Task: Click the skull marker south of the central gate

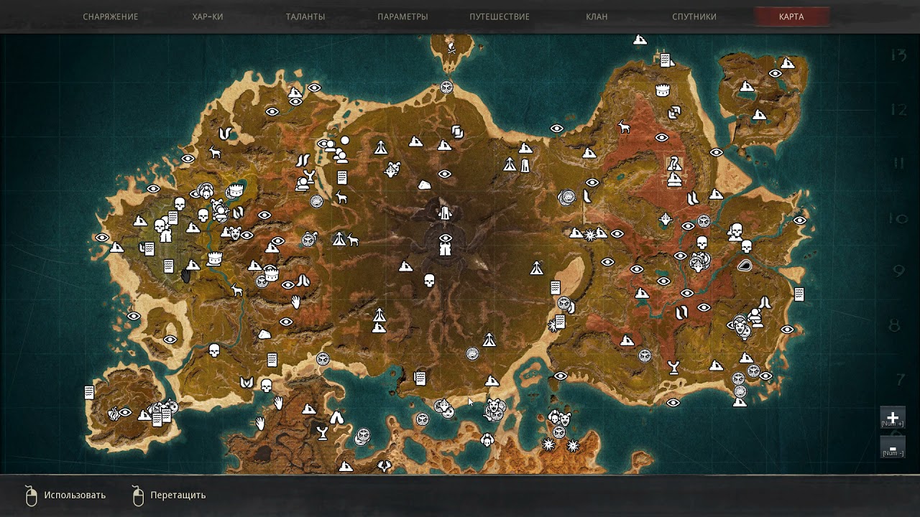Action: pyautogui.click(x=430, y=280)
